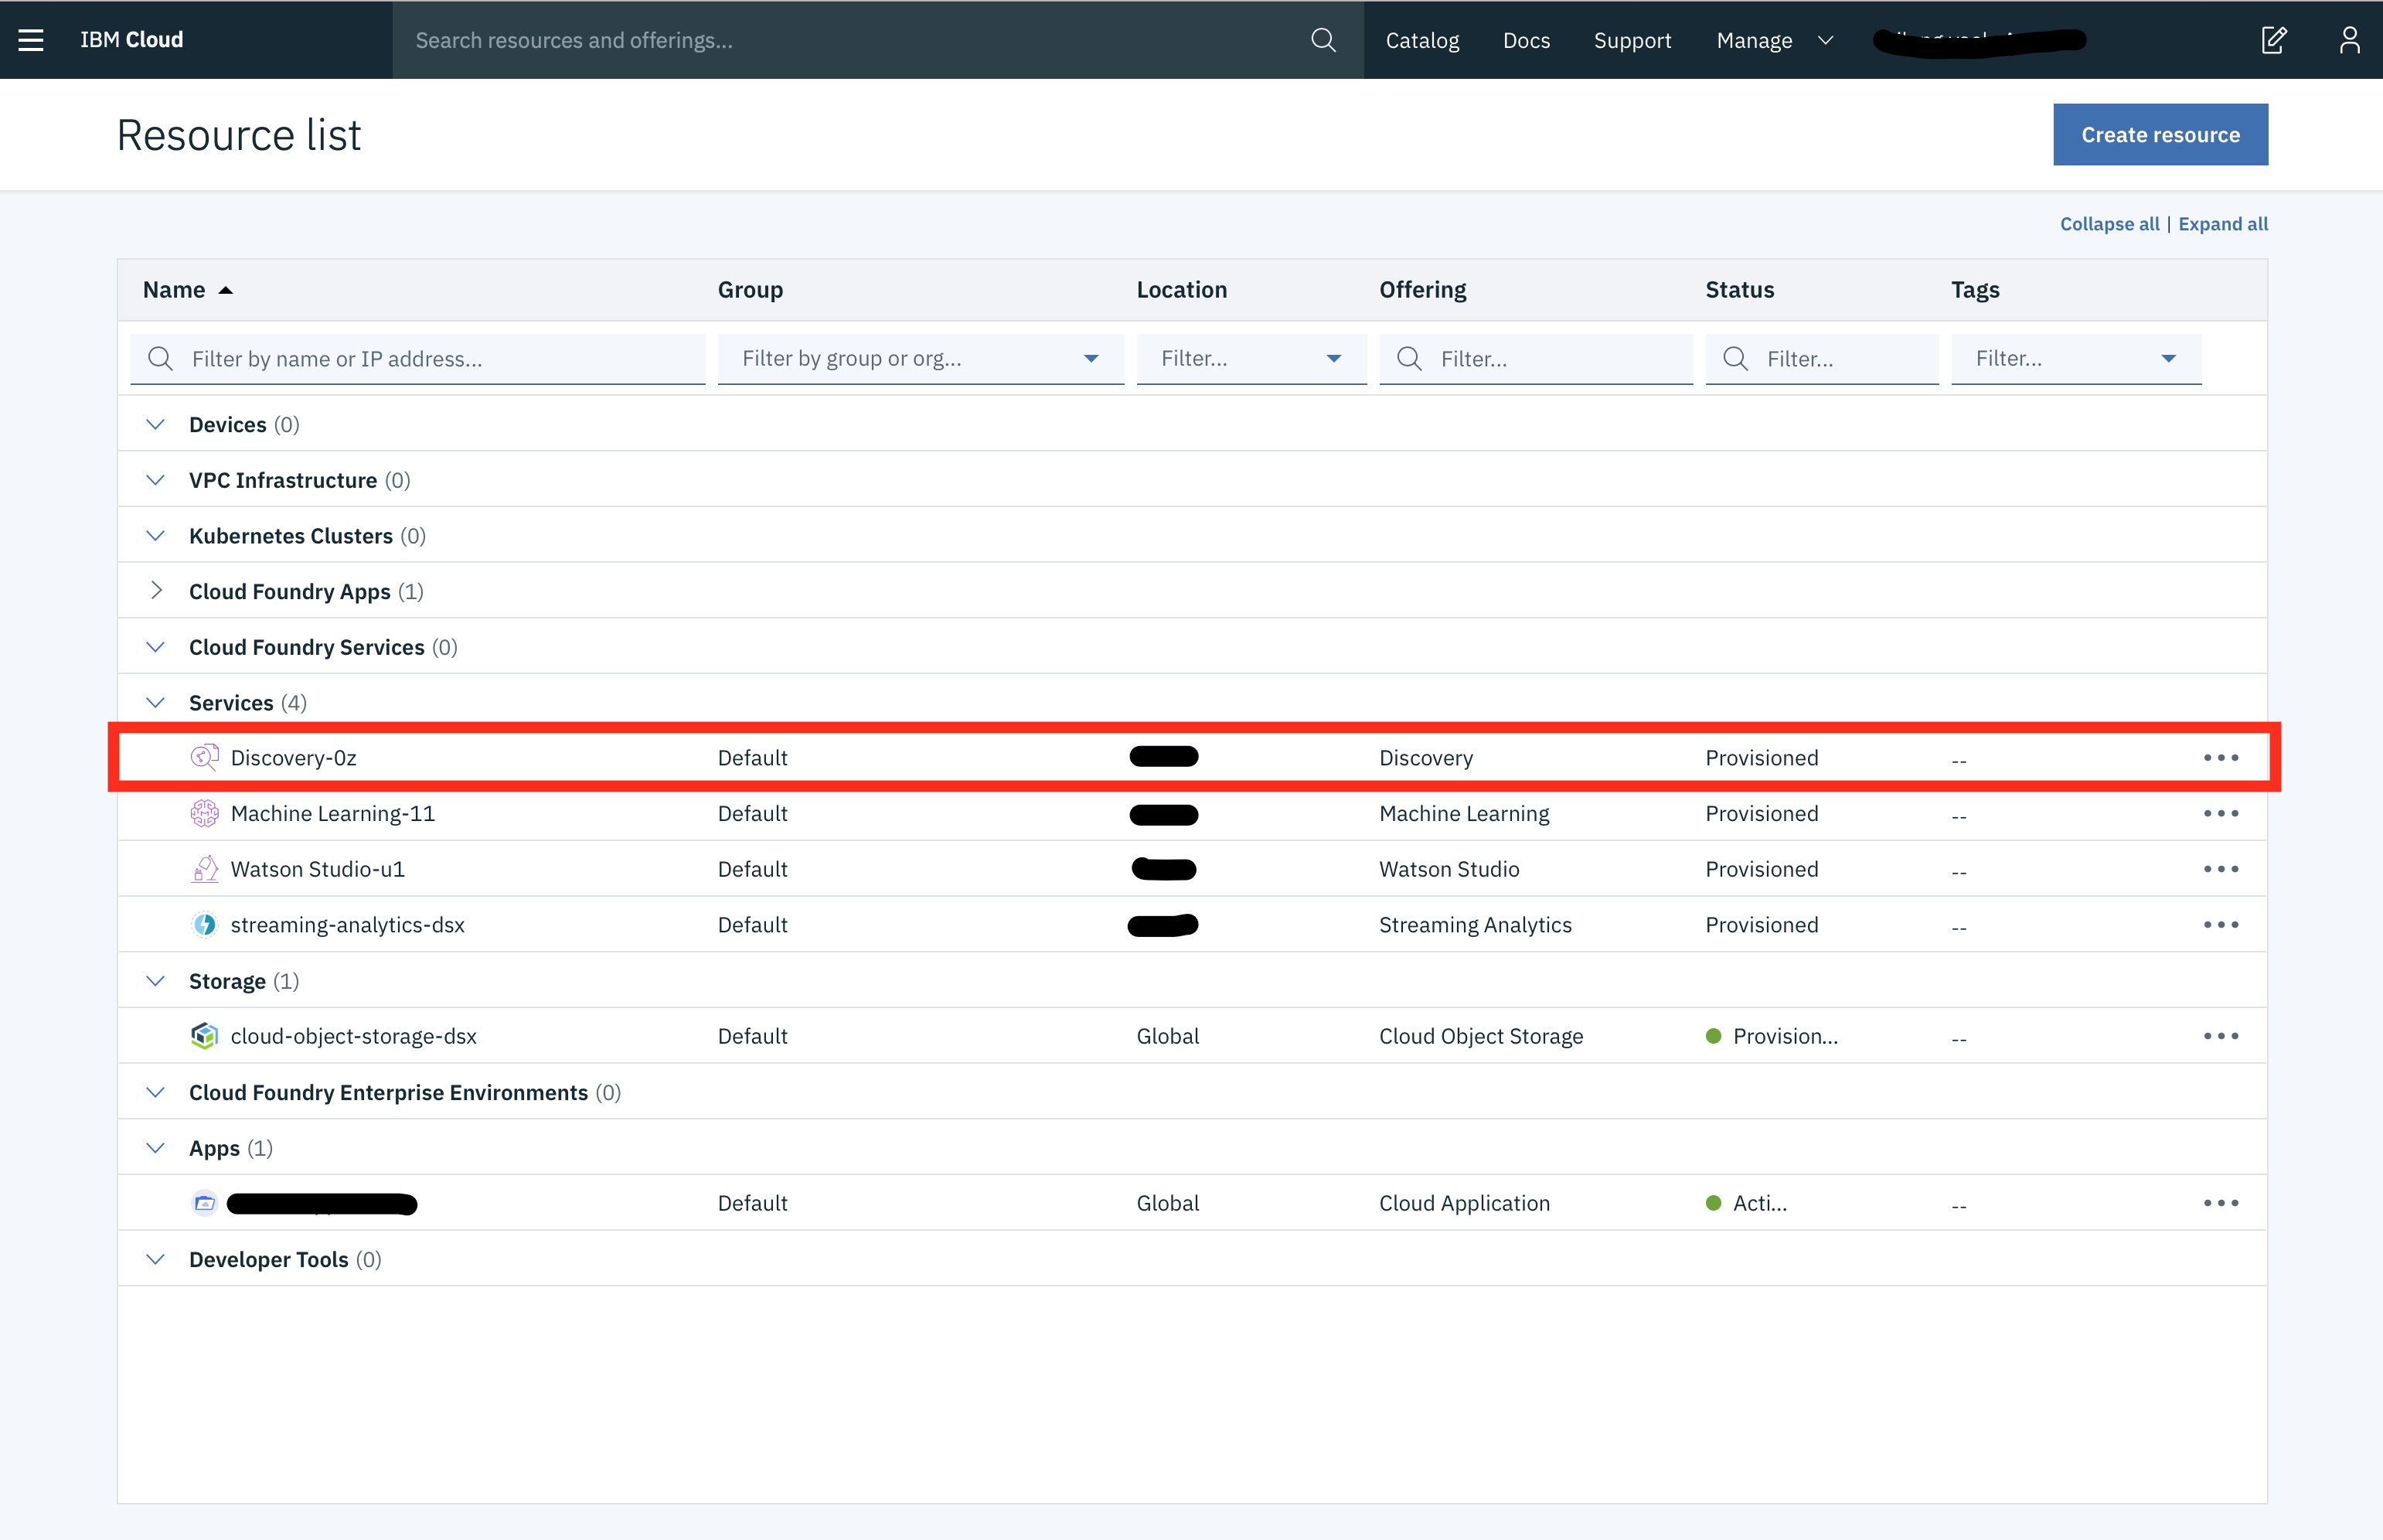Viewport: 2383px width, 1540px height.
Task: Click the Support menu item
Action: click(x=1631, y=38)
